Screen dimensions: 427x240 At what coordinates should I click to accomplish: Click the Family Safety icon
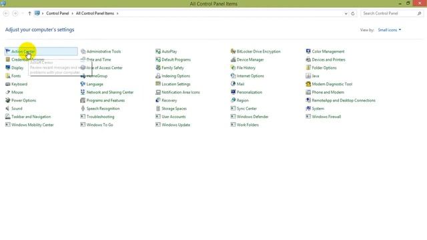click(x=158, y=68)
